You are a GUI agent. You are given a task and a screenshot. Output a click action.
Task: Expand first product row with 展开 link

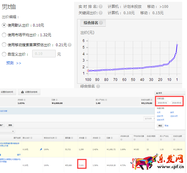click(19, 155)
